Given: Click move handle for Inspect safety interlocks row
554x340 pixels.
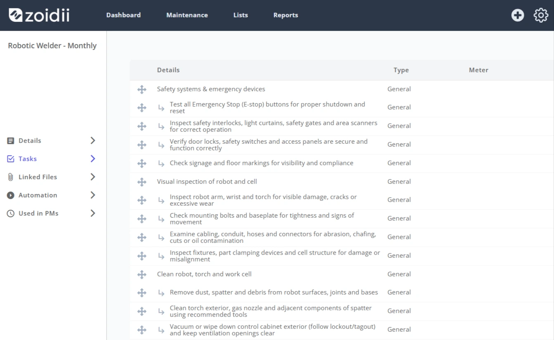Looking at the screenshot, I should [x=142, y=126].
